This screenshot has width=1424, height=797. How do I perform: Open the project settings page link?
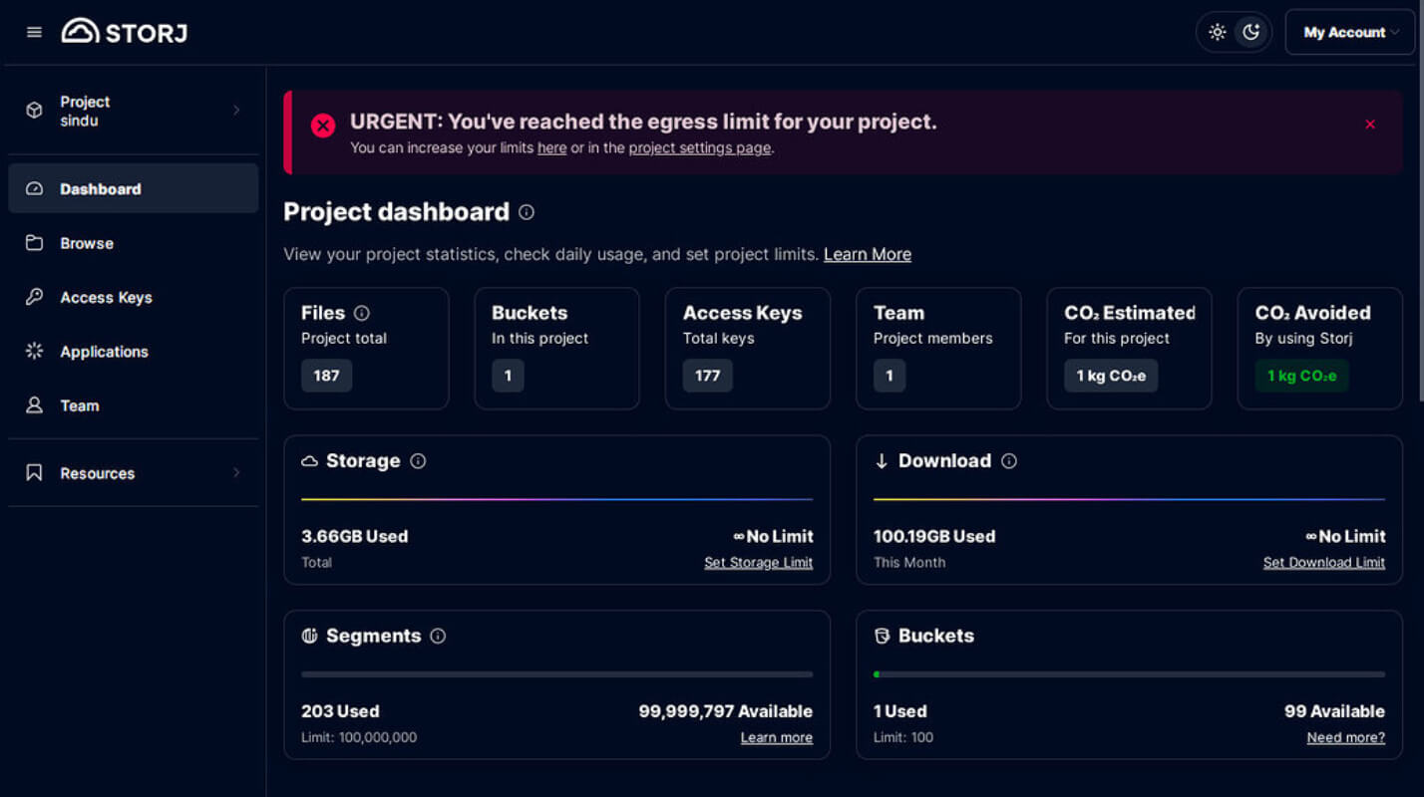coord(699,147)
